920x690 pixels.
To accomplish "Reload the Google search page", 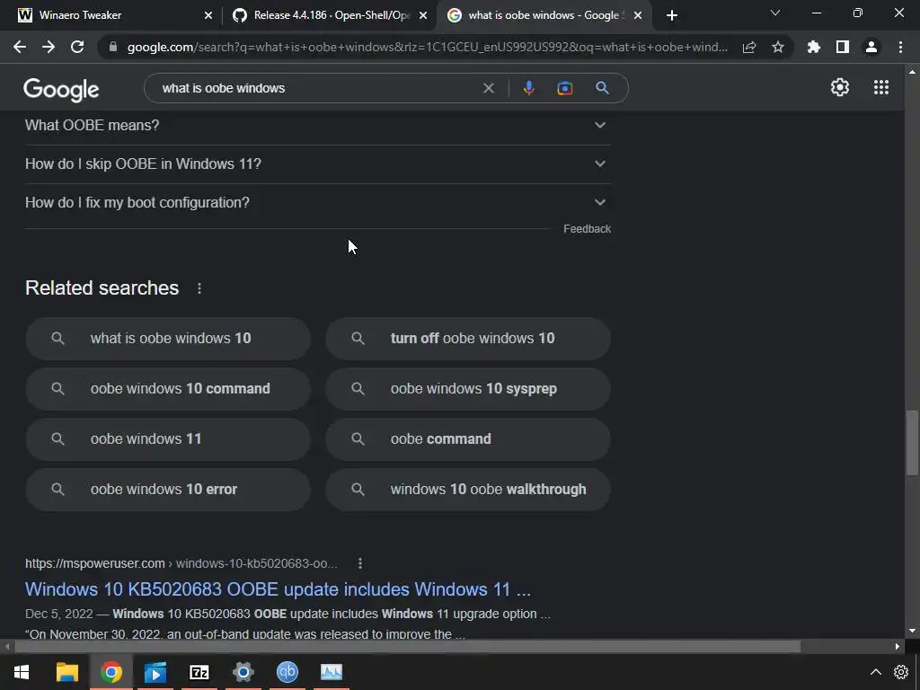I will [x=77, y=47].
